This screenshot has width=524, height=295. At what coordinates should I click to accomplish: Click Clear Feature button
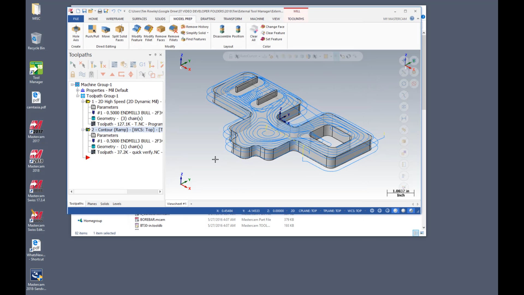[x=273, y=33]
